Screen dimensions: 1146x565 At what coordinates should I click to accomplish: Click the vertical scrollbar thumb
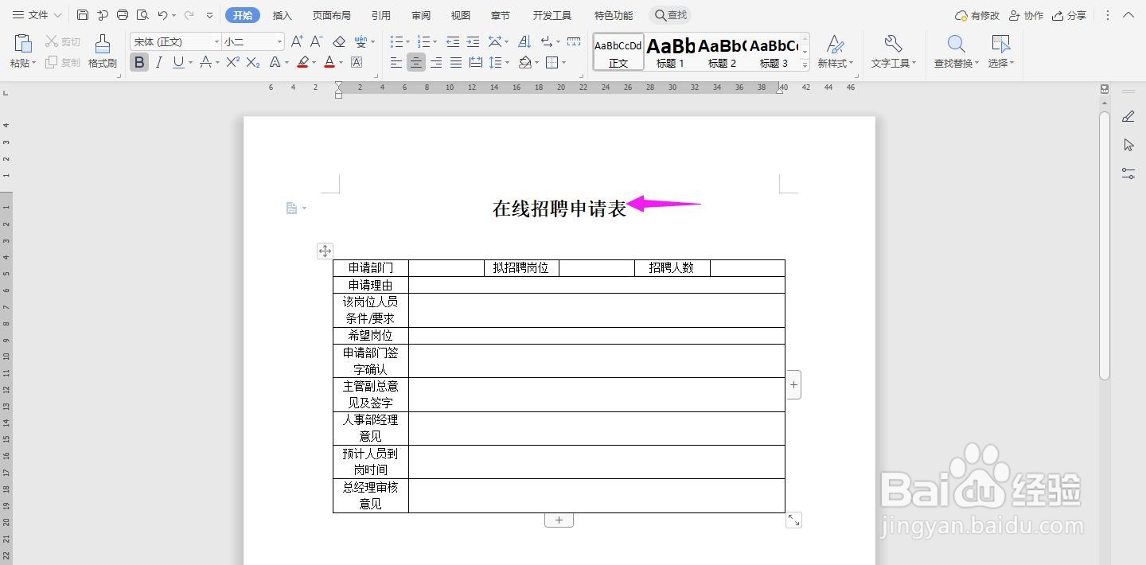pos(1105,245)
